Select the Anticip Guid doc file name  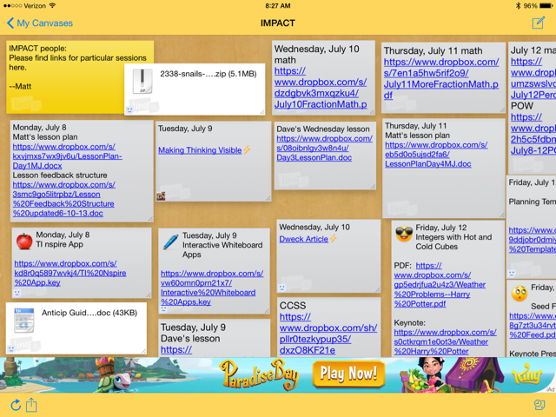coord(89,313)
